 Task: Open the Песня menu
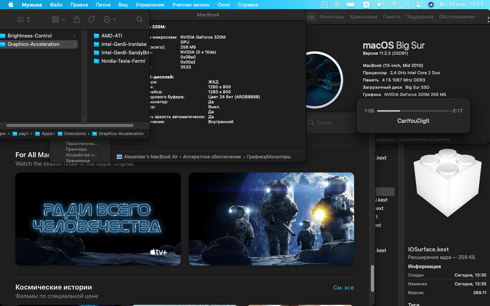[x=103, y=5]
